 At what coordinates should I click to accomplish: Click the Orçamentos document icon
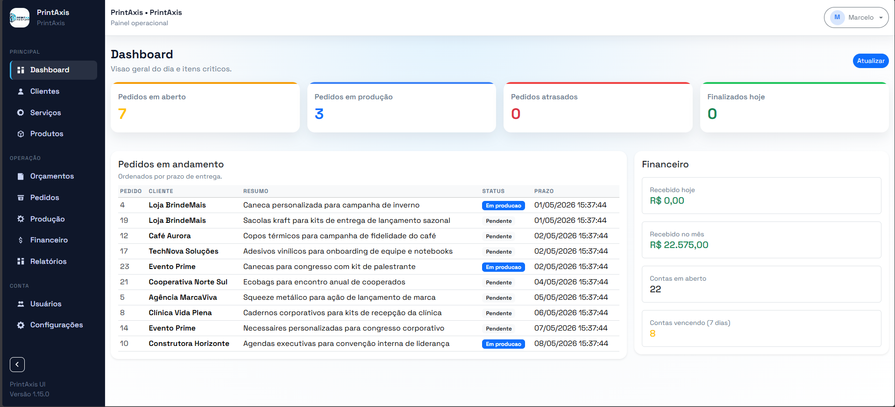(x=21, y=176)
